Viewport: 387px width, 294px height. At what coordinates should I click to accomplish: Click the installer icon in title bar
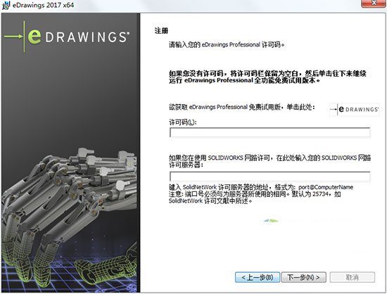(6, 5)
